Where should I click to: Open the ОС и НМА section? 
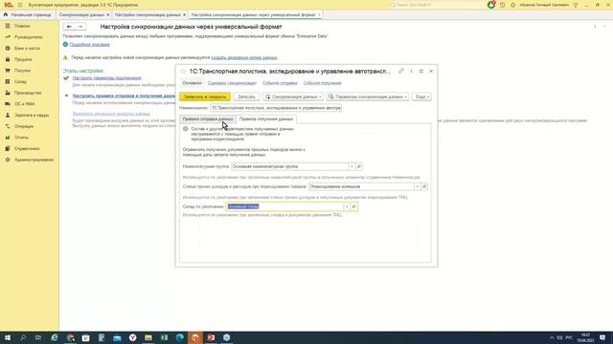(x=25, y=104)
